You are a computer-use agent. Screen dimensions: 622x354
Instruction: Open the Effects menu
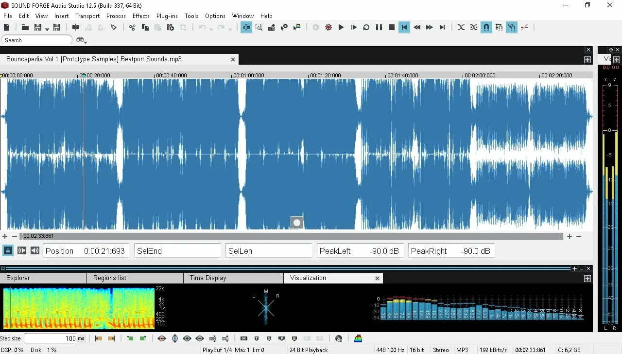point(141,16)
